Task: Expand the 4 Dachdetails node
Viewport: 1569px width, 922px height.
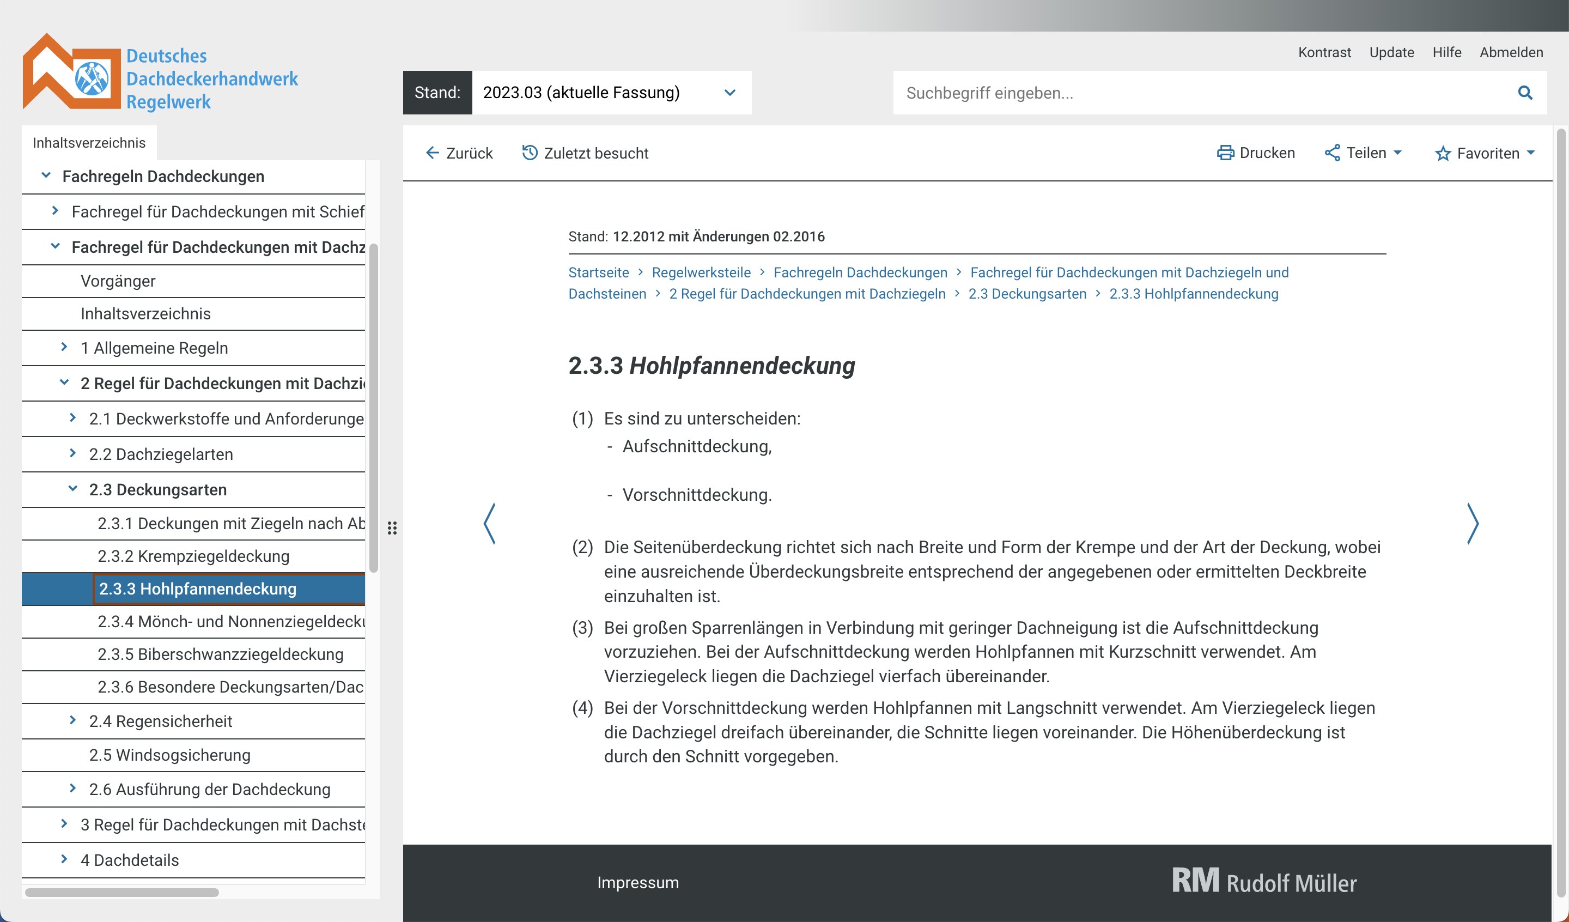Action: click(x=64, y=859)
